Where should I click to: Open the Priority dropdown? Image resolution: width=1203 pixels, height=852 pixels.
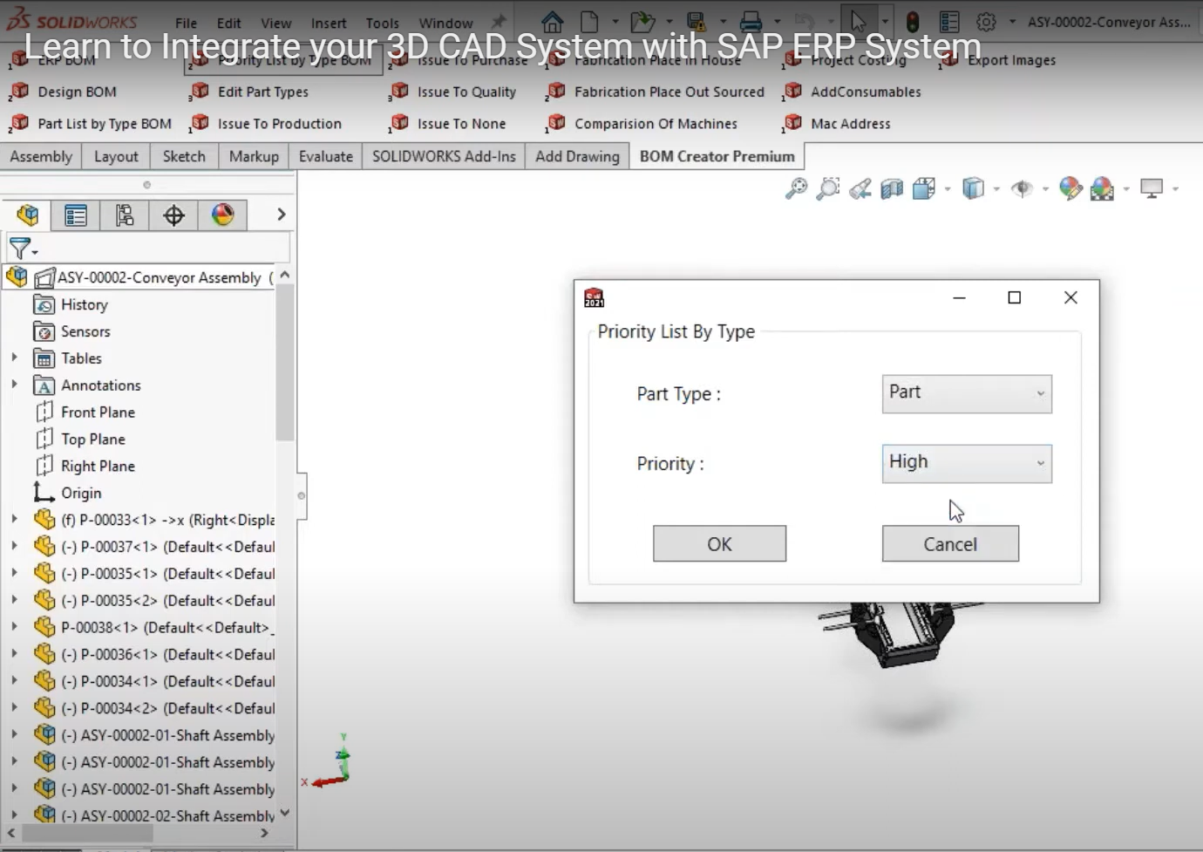[967, 463]
